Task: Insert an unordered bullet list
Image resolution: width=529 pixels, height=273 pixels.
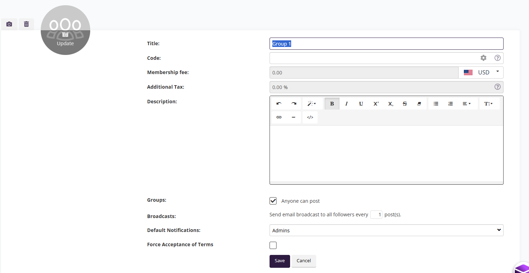Action: pos(436,104)
